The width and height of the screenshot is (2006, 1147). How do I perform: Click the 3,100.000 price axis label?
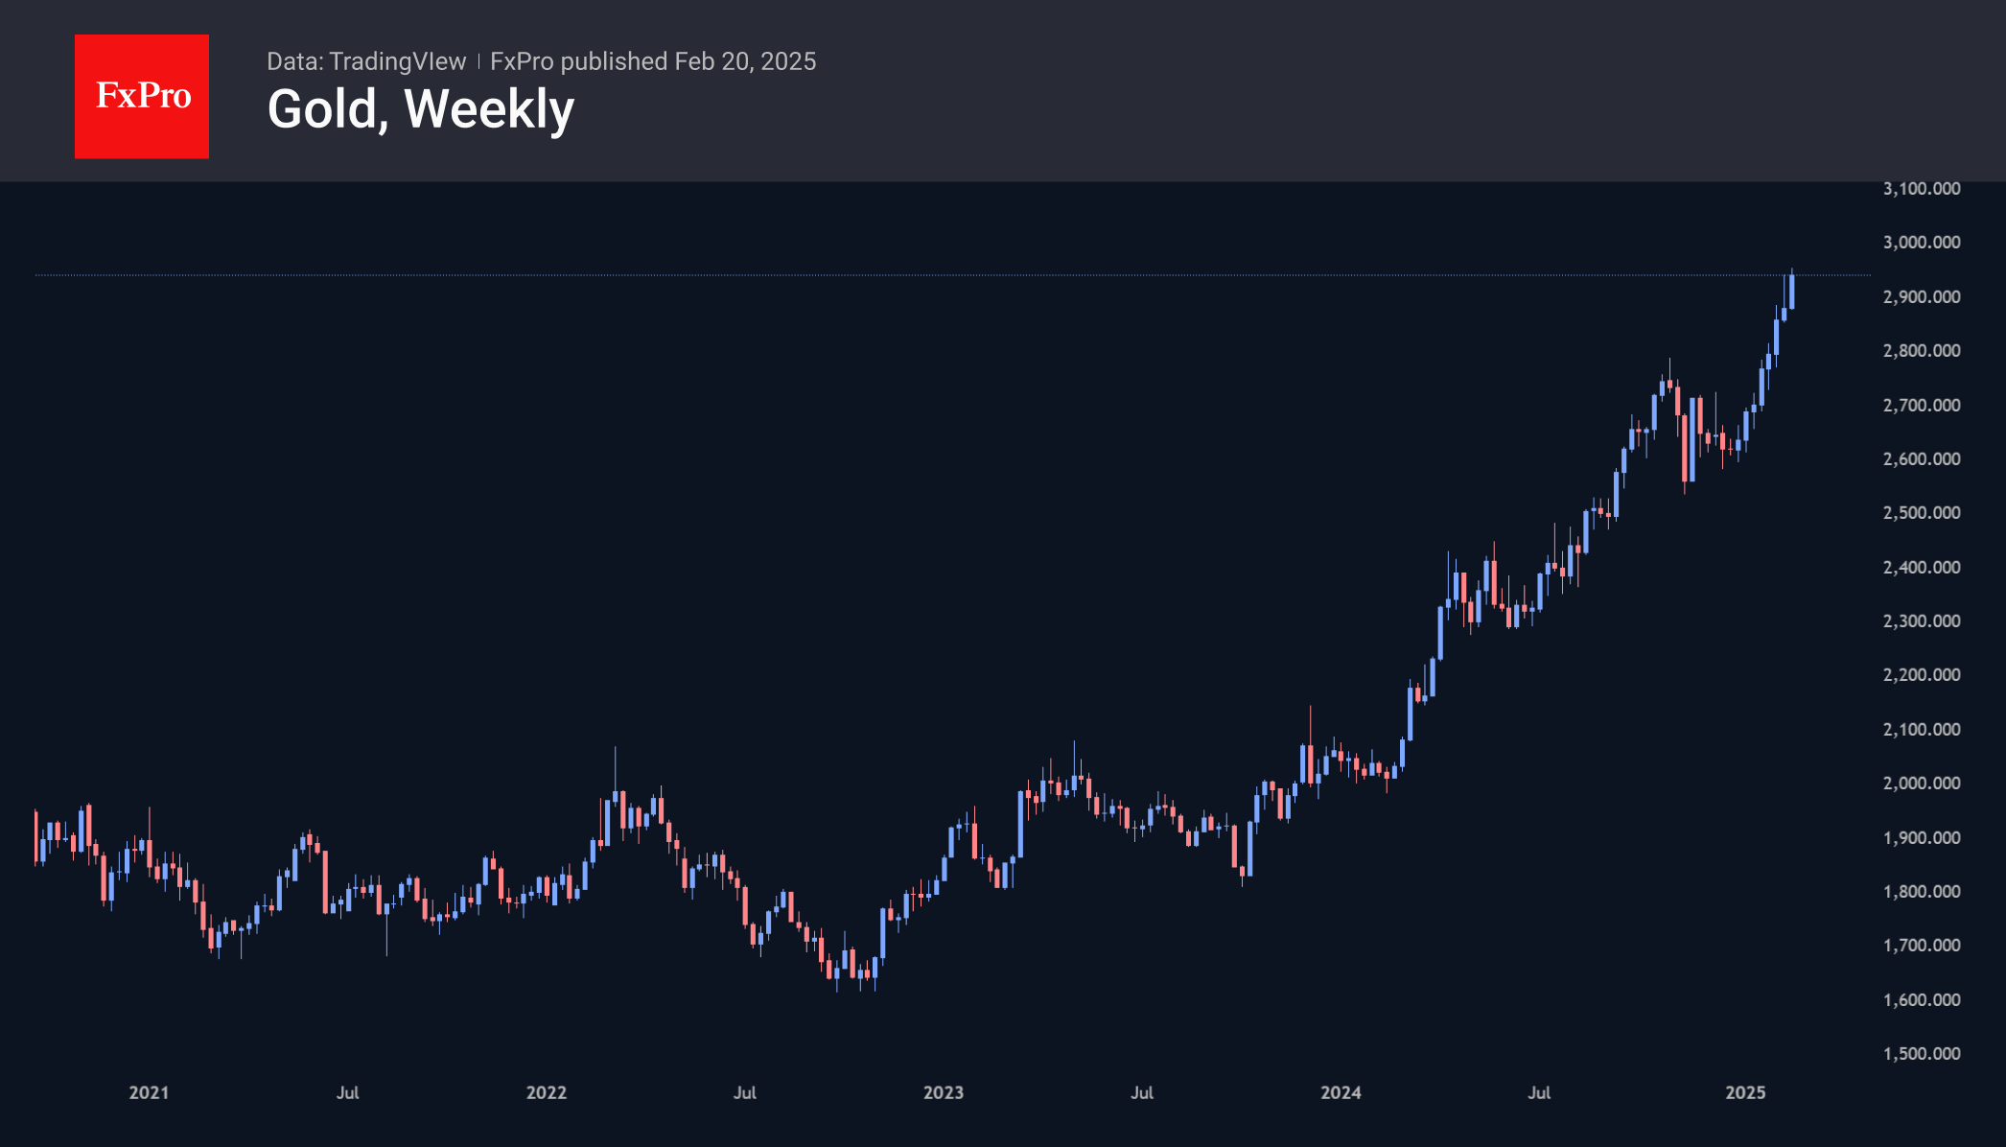click(1922, 189)
